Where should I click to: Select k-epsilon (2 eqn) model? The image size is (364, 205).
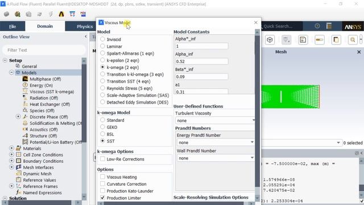pyautogui.click(x=102, y=60)
